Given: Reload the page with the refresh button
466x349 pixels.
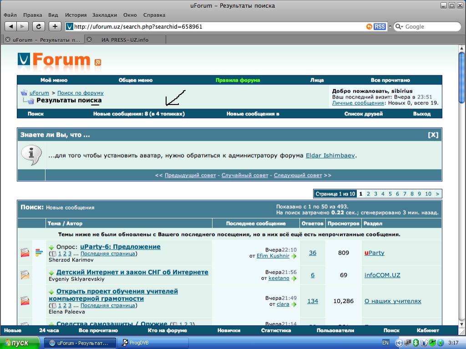Looking at the screenshot, I should click(39, 26).
